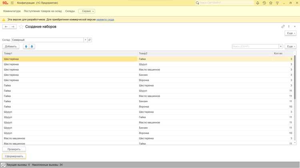Image resolution: width=300 pixels, height=168 pixels.
Task: Open the service settings lines icon
Action: pos(277,3)
